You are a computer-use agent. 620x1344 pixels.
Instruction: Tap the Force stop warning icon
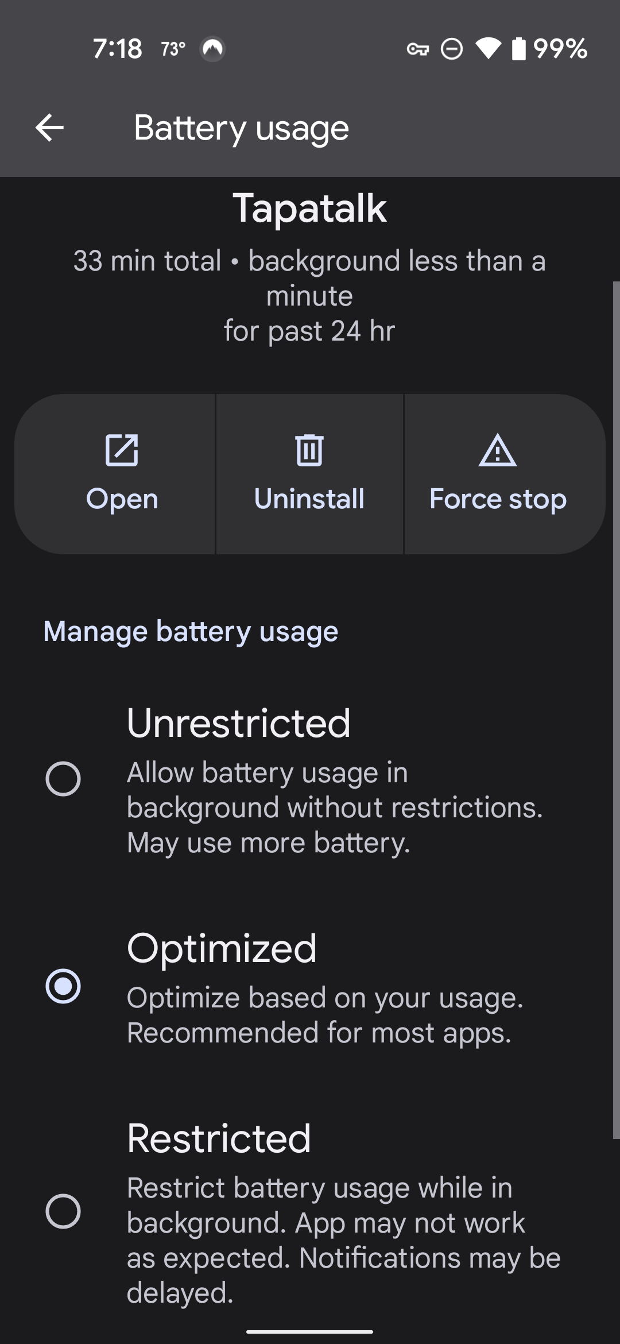[498, 450]
